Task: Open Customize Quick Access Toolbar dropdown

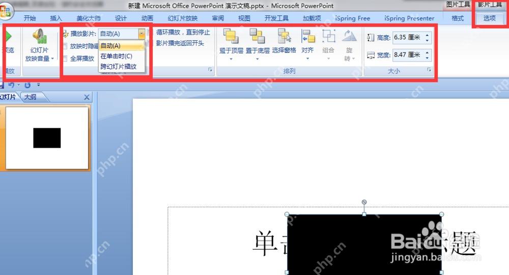Action: [38, 85]
